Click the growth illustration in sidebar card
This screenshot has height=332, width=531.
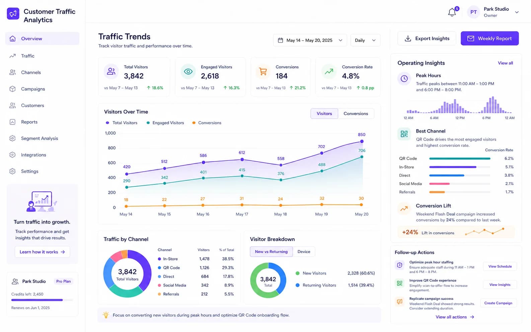pos(42,201)
